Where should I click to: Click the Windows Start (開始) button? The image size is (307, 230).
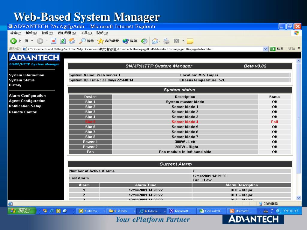tap(22, 211)
